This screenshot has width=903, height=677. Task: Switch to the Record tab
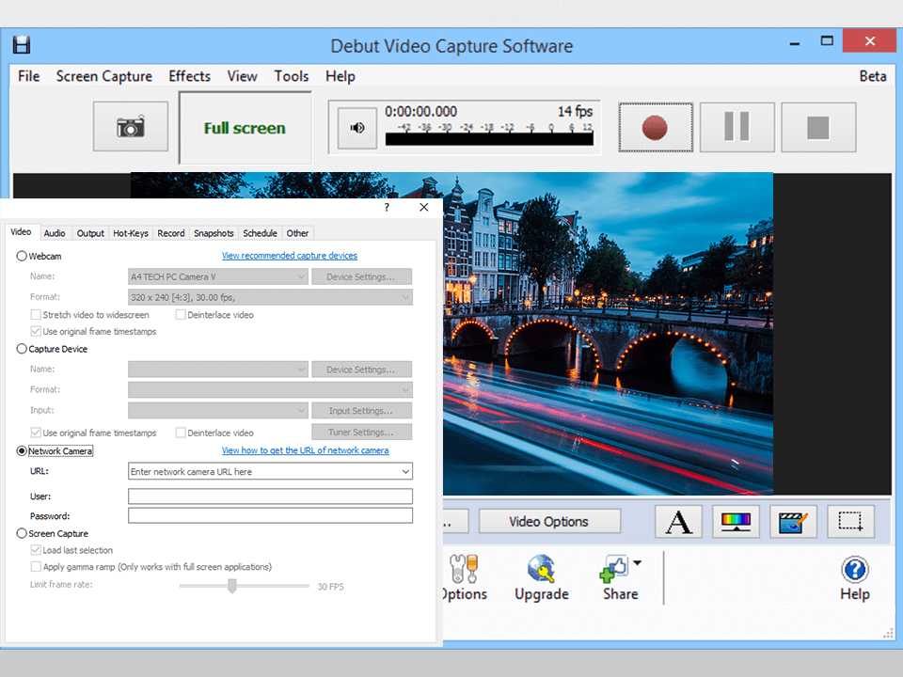171,233
